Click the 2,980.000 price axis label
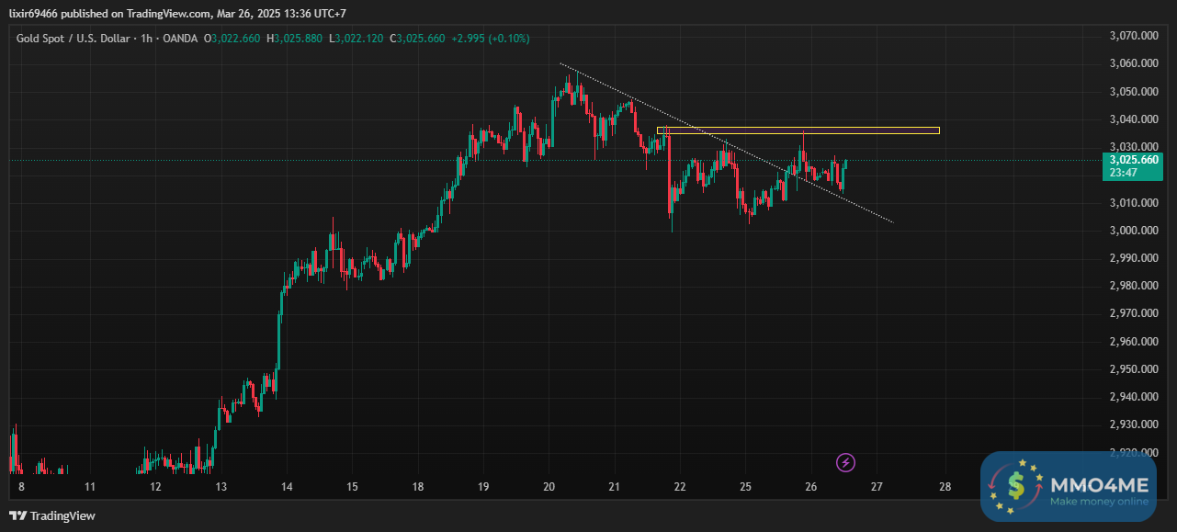Screen dimensions: 1177x532 click(x=1133, y=286)
